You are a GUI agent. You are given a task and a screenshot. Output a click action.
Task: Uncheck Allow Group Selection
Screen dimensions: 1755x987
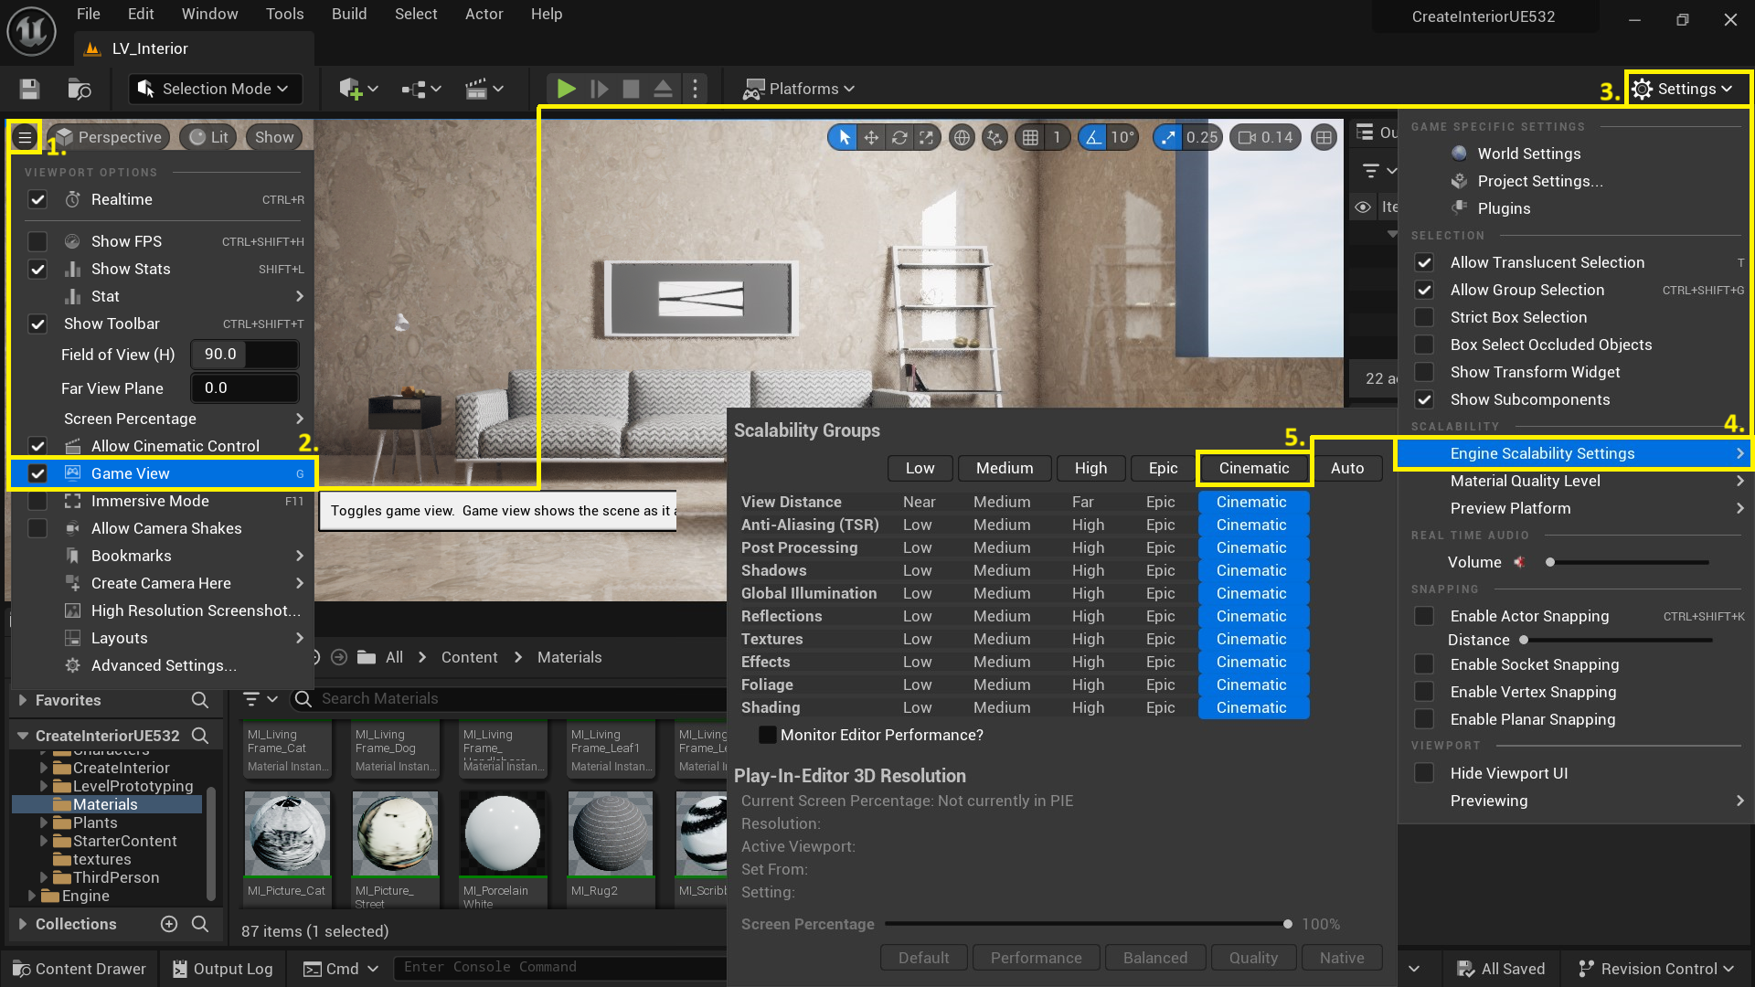[1424, 290]
